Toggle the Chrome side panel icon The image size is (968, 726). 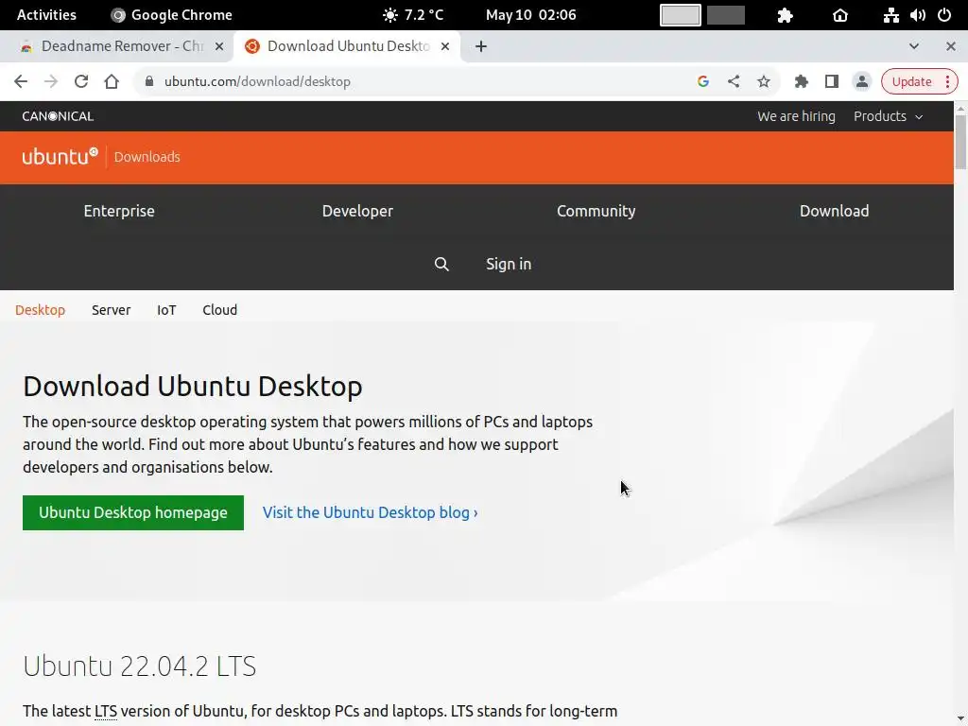832,81
